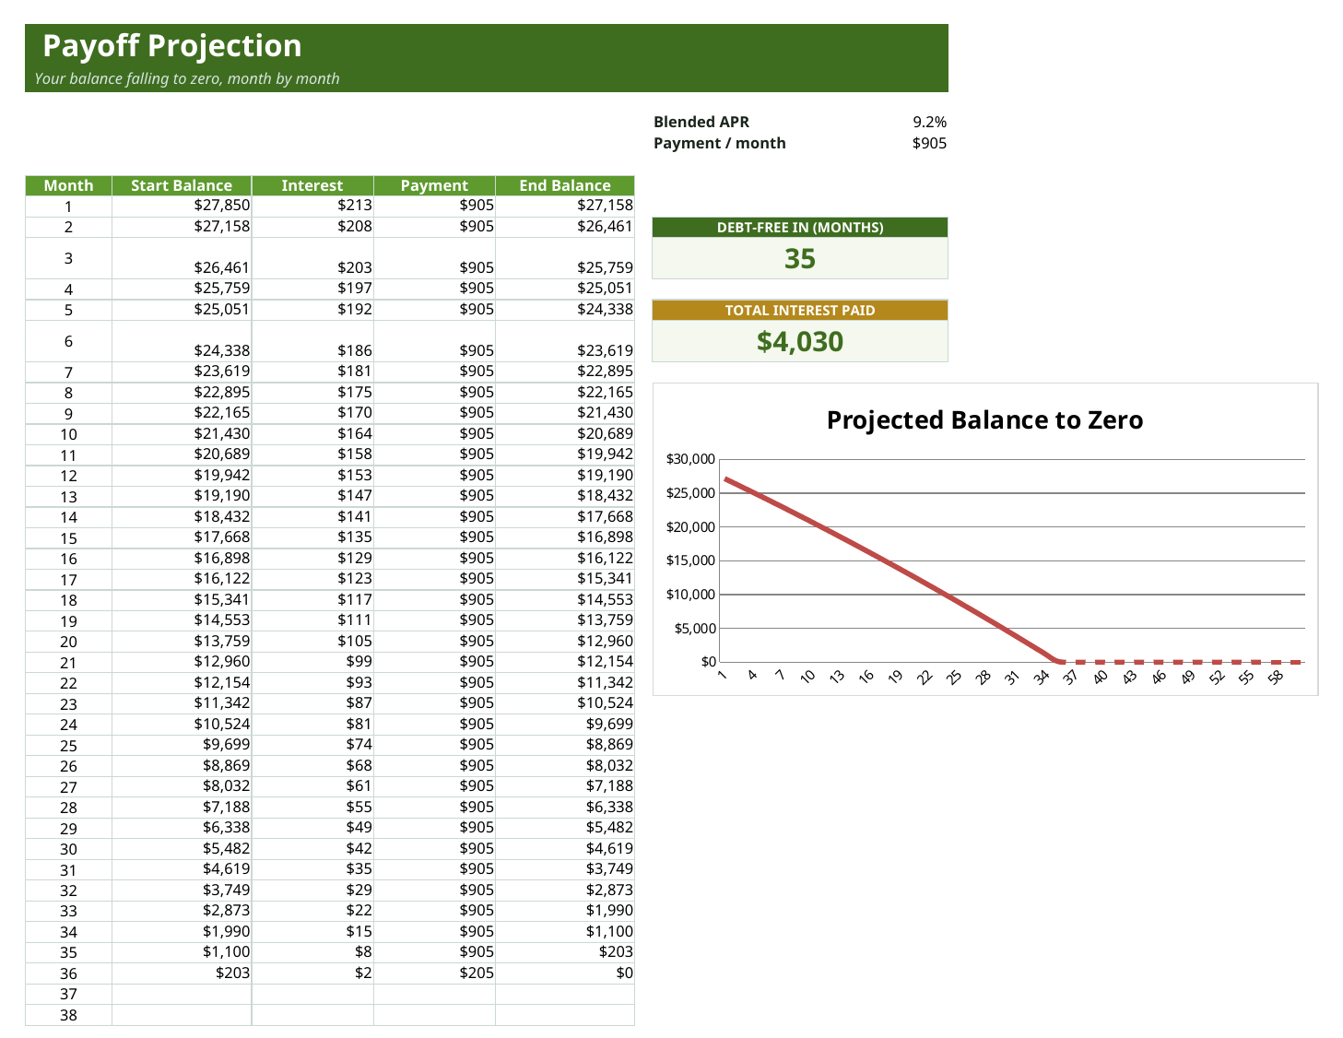Select interest $158 in month 11

[312, 454]
